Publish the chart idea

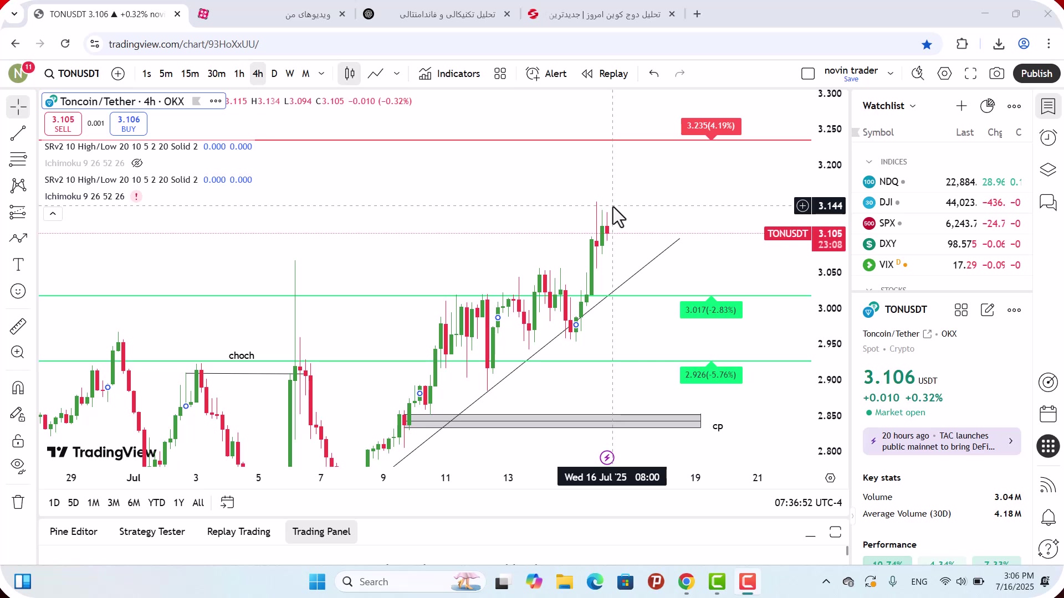1036,74
